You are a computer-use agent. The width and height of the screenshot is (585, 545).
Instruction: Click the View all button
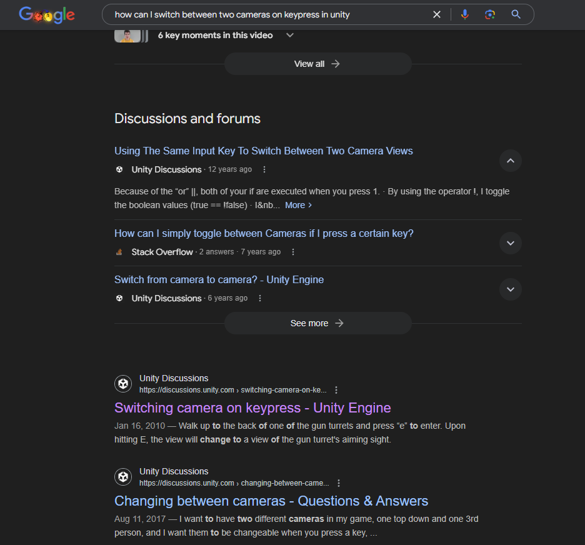[317, 64]
